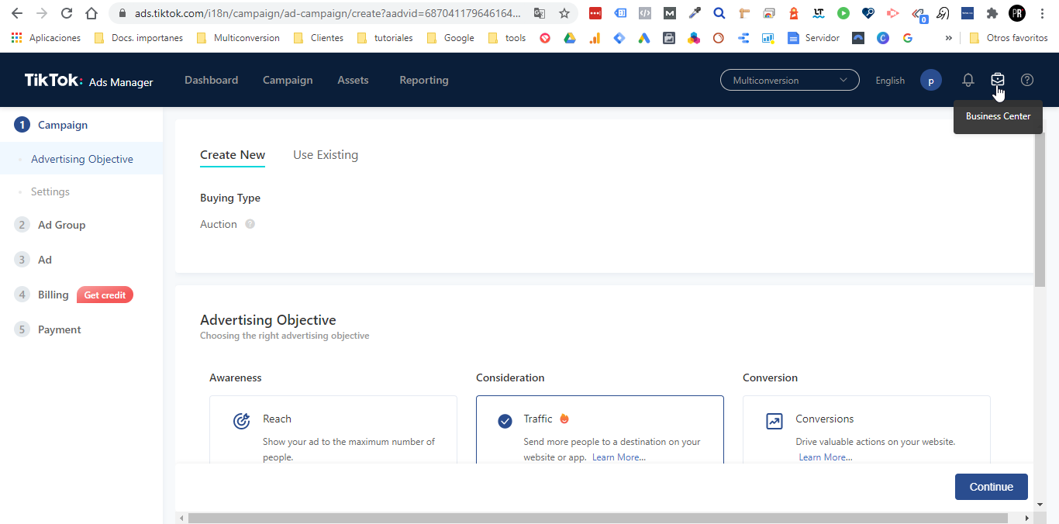The height and width of the screenshot is (524, 1059).
Task: Click the horizontal scrollbar at the bottom
Action: pyautogui.click(x=597, y=518)
